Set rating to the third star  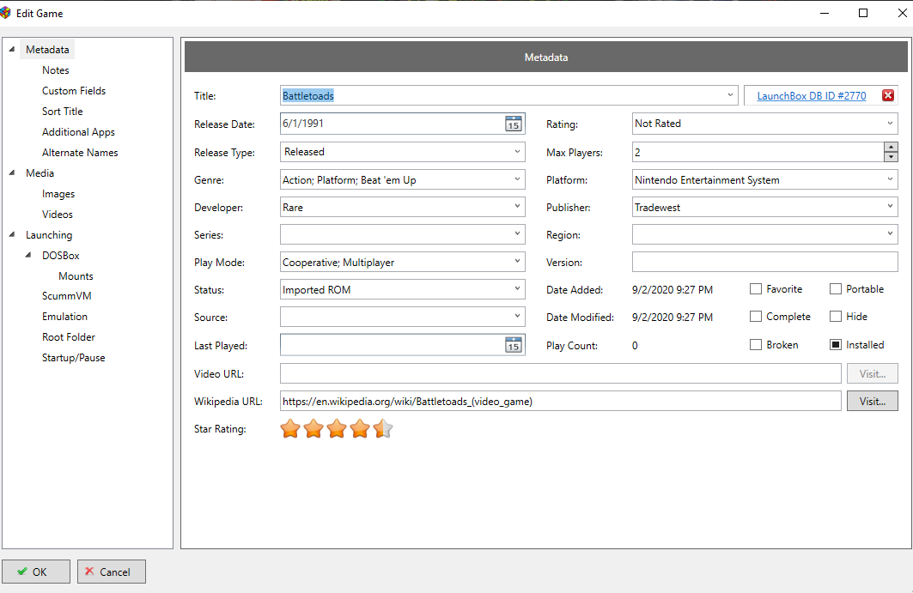tap(337, 429)
